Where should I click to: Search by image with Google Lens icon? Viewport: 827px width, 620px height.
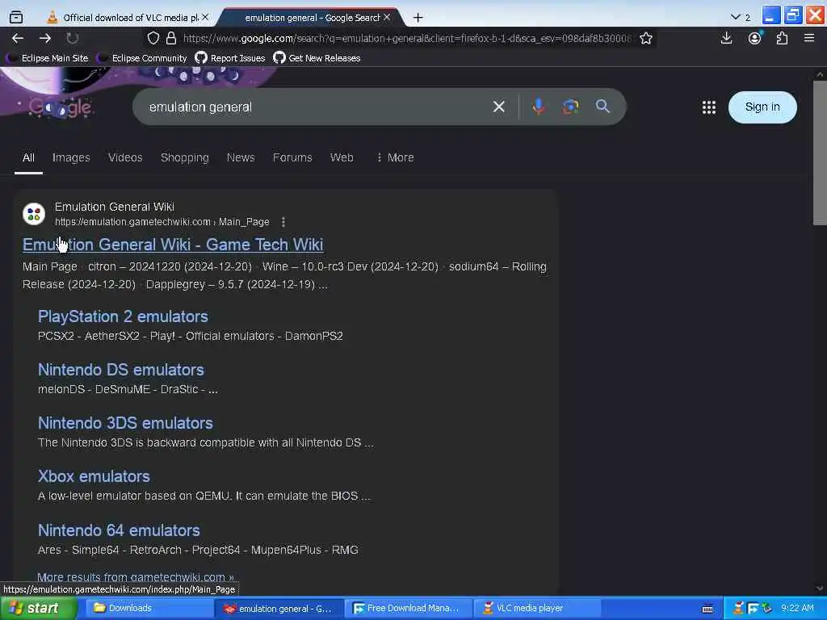click(570, 107)
